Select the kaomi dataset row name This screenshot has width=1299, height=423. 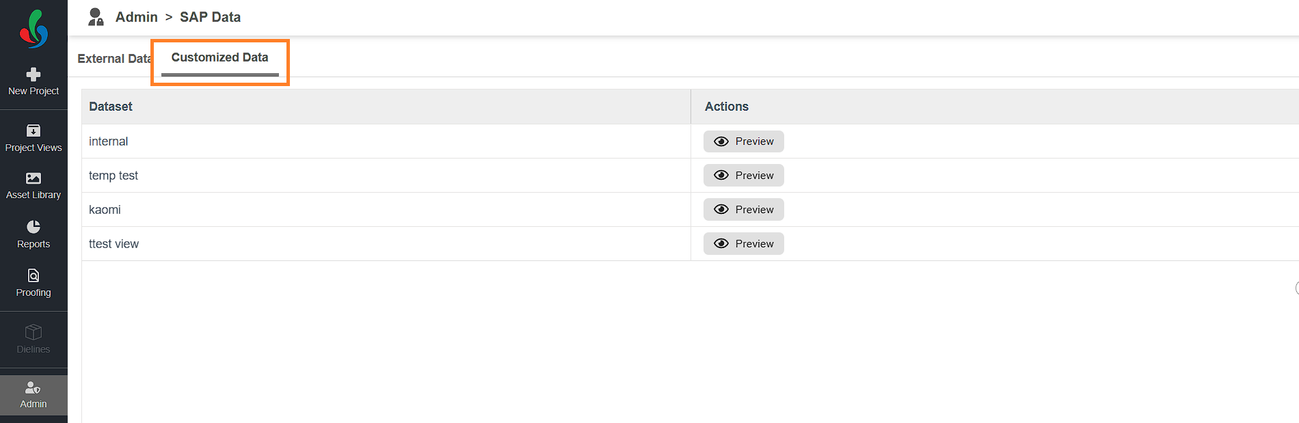105,210
